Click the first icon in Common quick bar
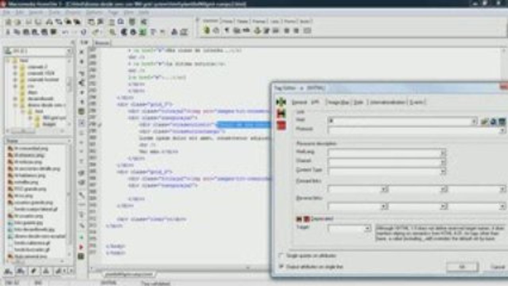 click(207, 30)
